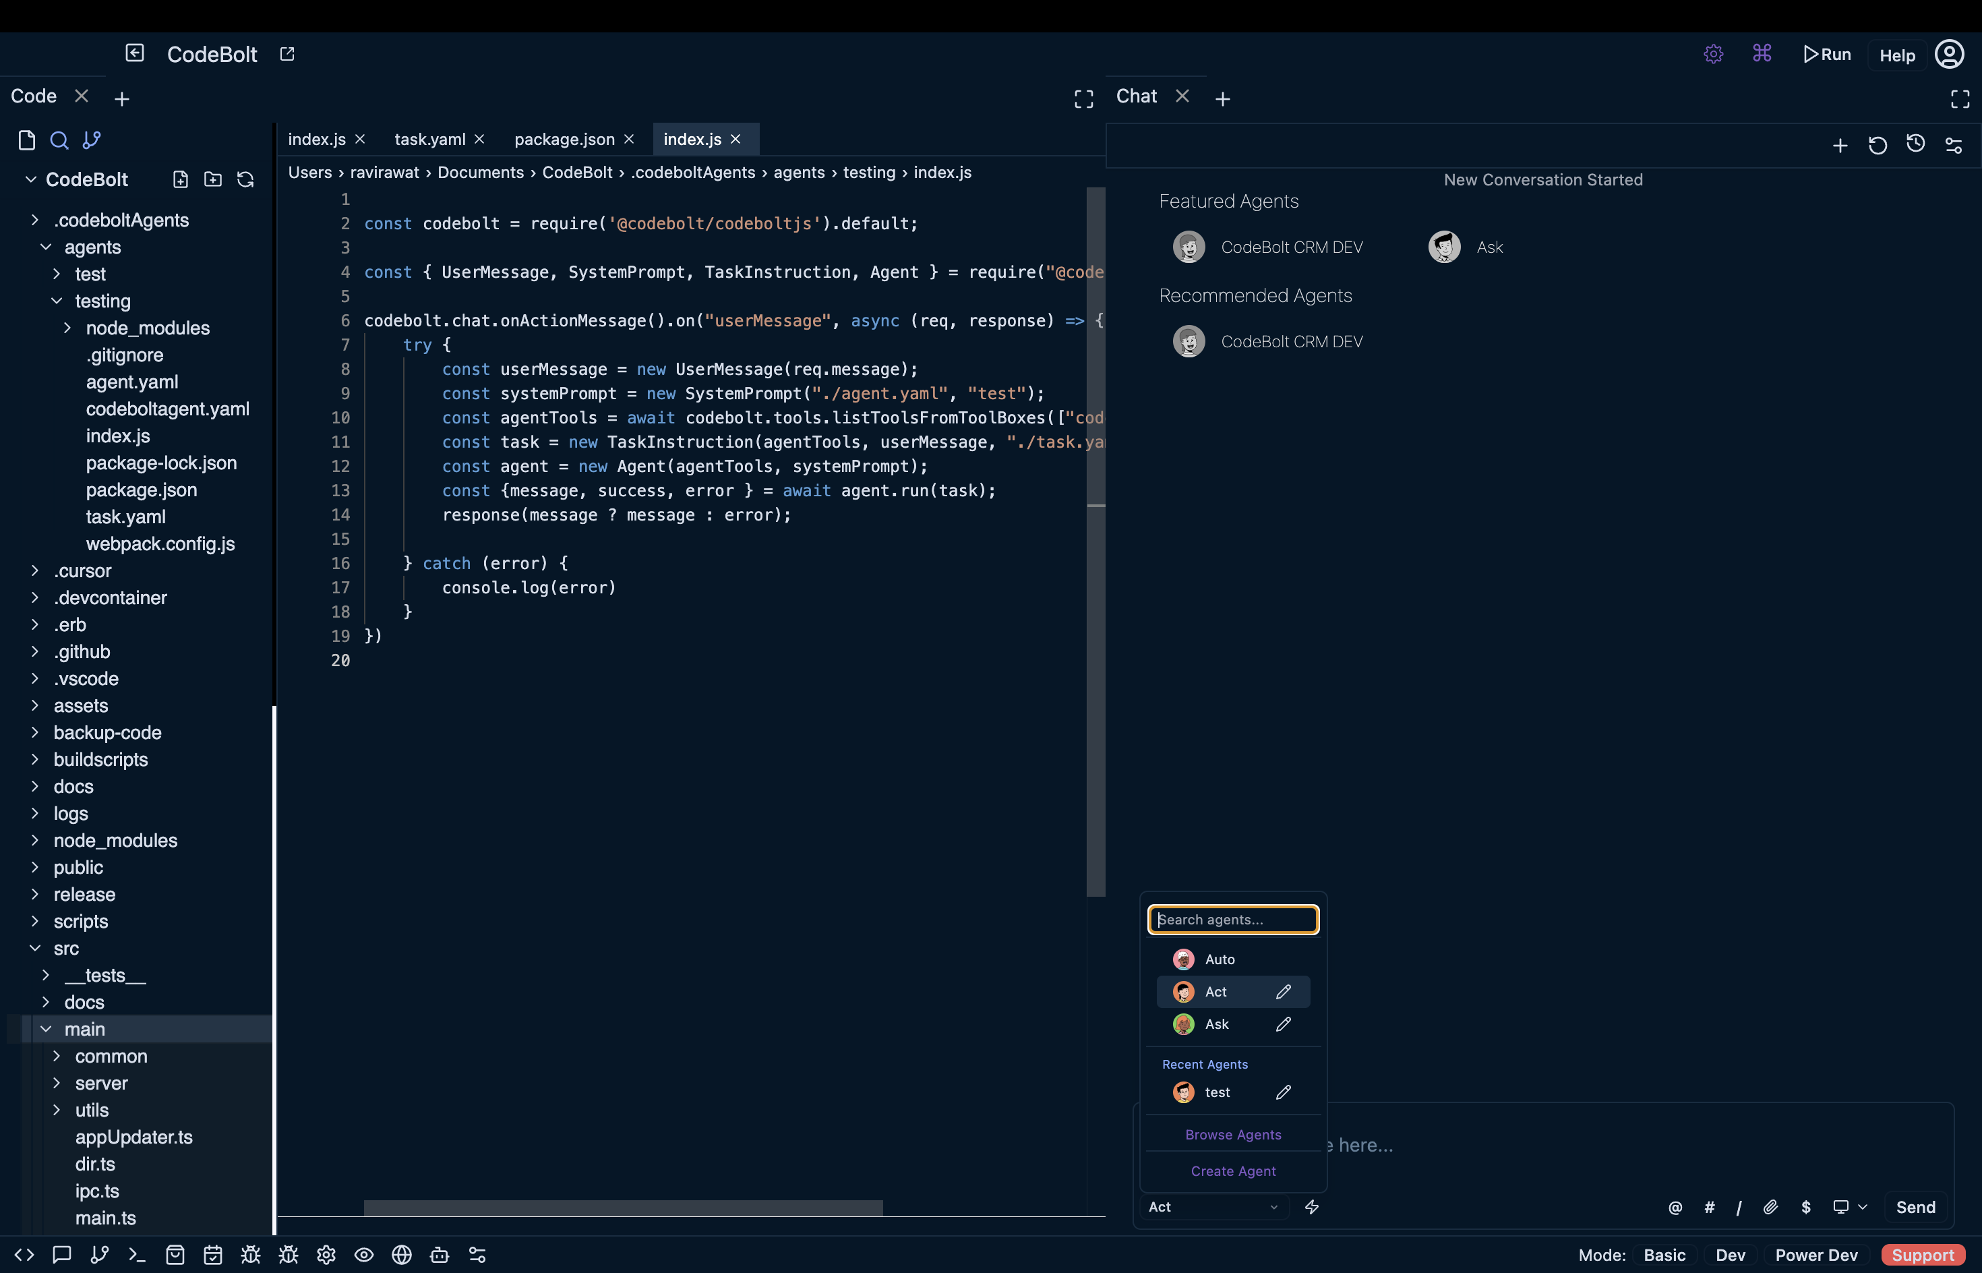The width and height of the screenshot is (1982, 1273).
Task: Maximize the Code panel with fullscreen icon
Action: (x=1083, y=99)
